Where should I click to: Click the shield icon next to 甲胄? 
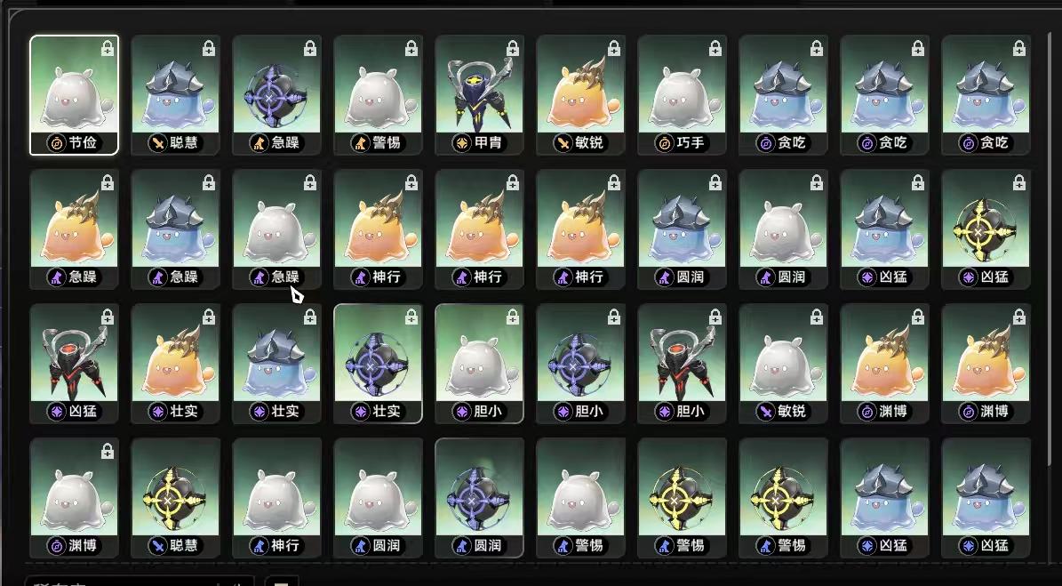[461, 143]
